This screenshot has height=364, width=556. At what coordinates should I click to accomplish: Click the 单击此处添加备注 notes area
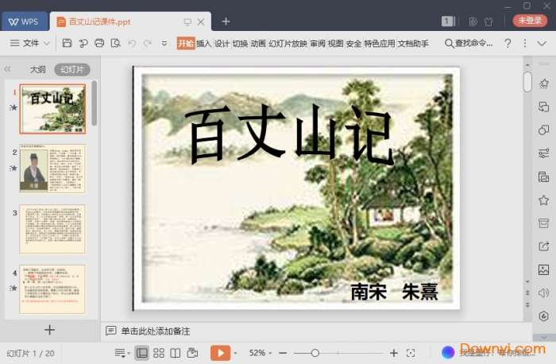(x=156, y=331)
